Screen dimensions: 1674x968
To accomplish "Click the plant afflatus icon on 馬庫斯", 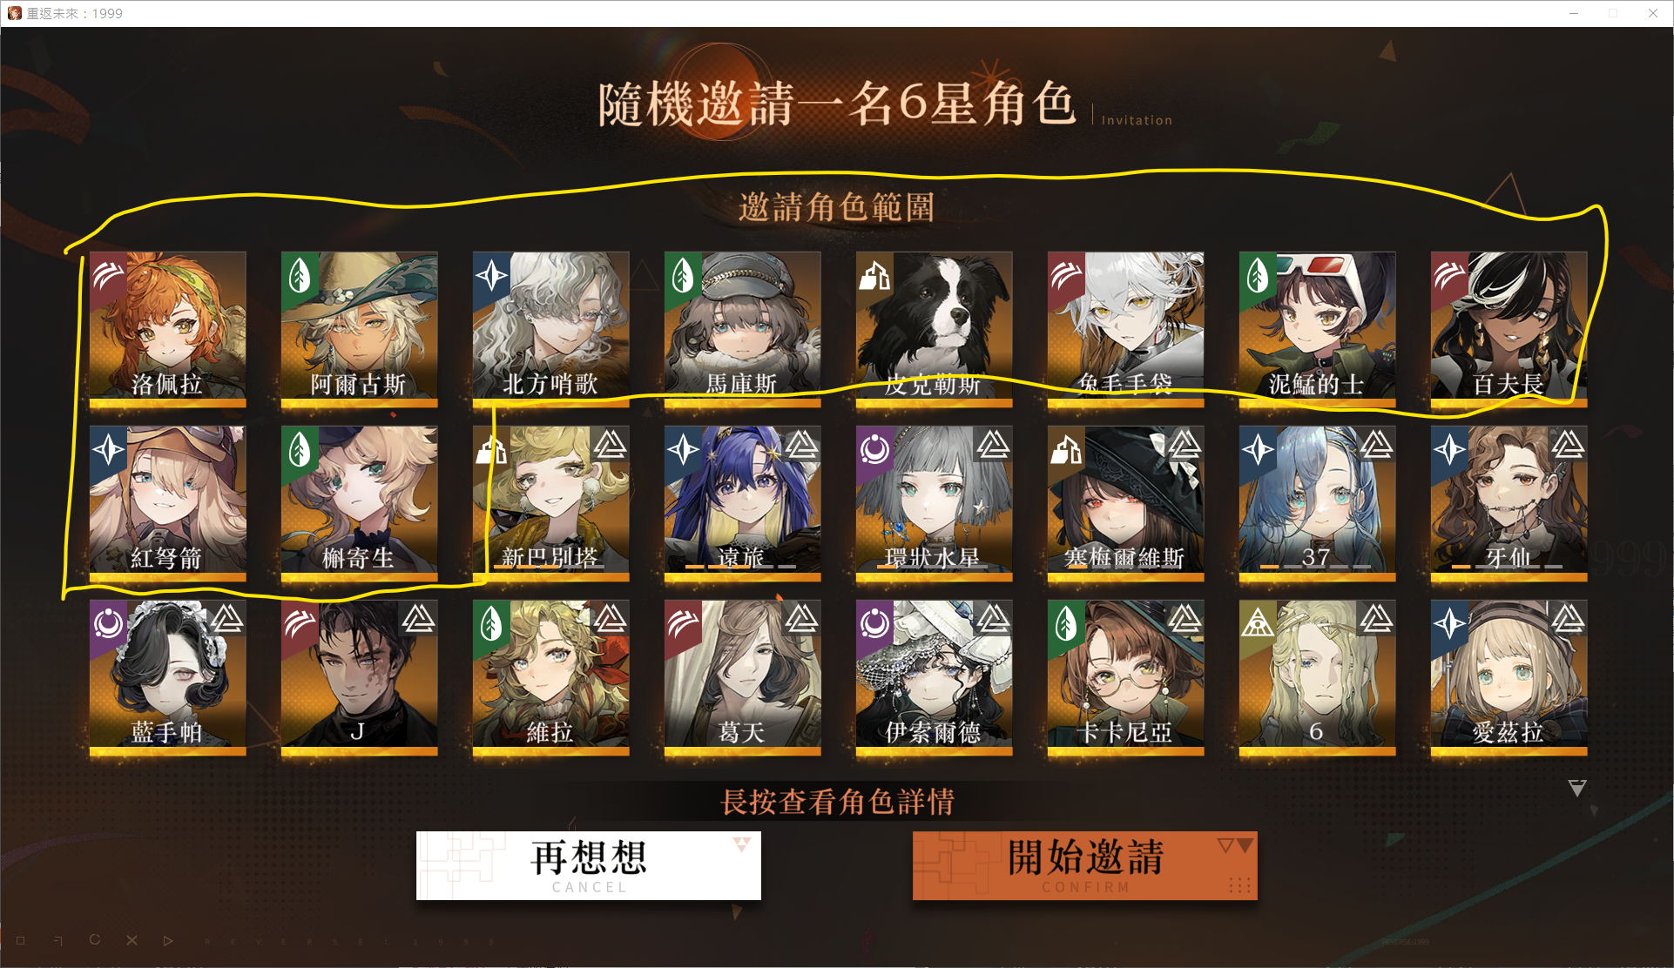I will click(x=683, y=276).
